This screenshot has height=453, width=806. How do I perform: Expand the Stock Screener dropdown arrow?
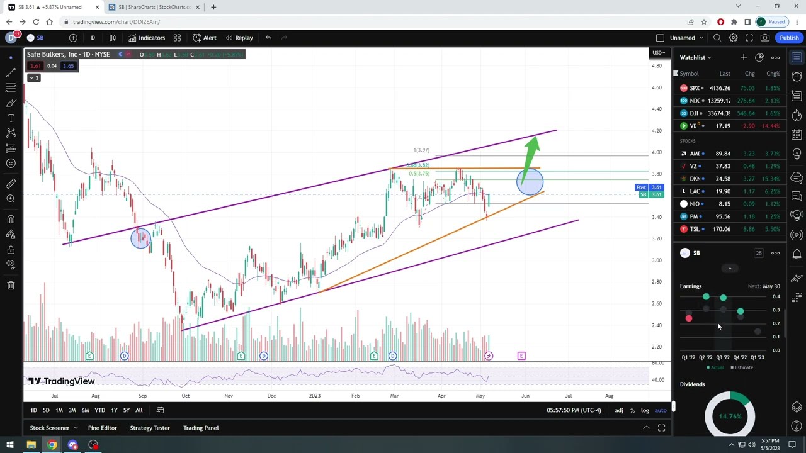tap(76, 428)
